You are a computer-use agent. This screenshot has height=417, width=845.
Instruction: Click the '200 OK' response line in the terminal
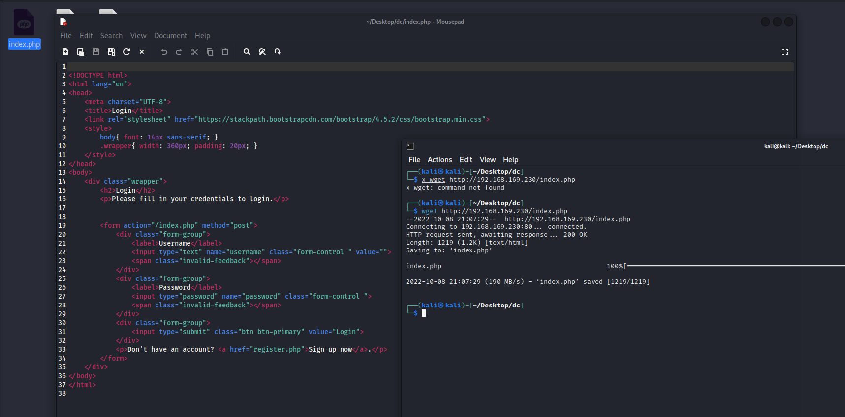pos(497,235)
